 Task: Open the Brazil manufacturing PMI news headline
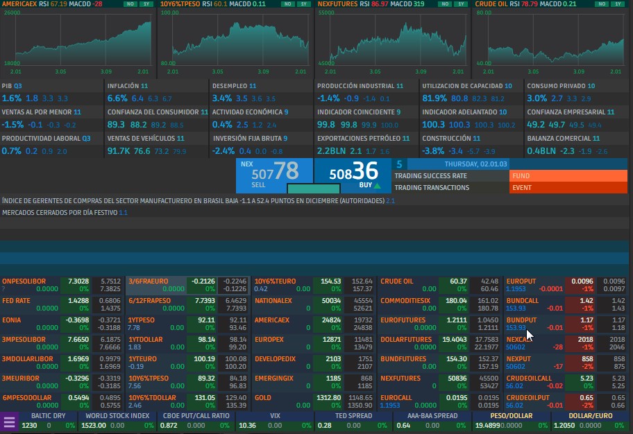point(194,200)
